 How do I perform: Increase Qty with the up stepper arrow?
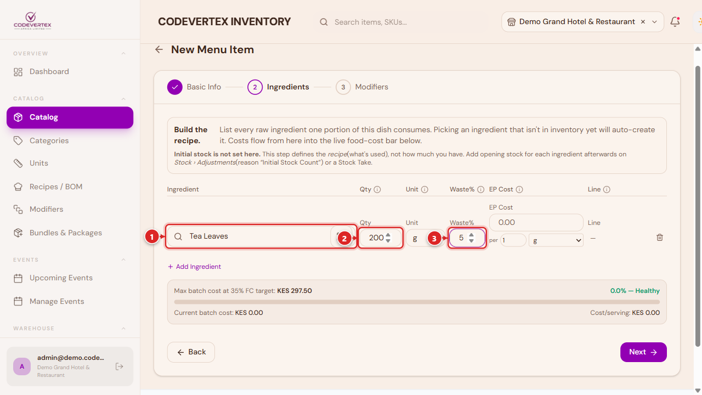point(388,235)
